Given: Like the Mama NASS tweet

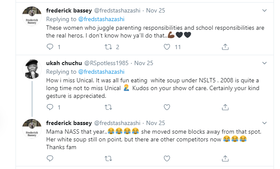Looking at the screenshot, I should point(167,159).
